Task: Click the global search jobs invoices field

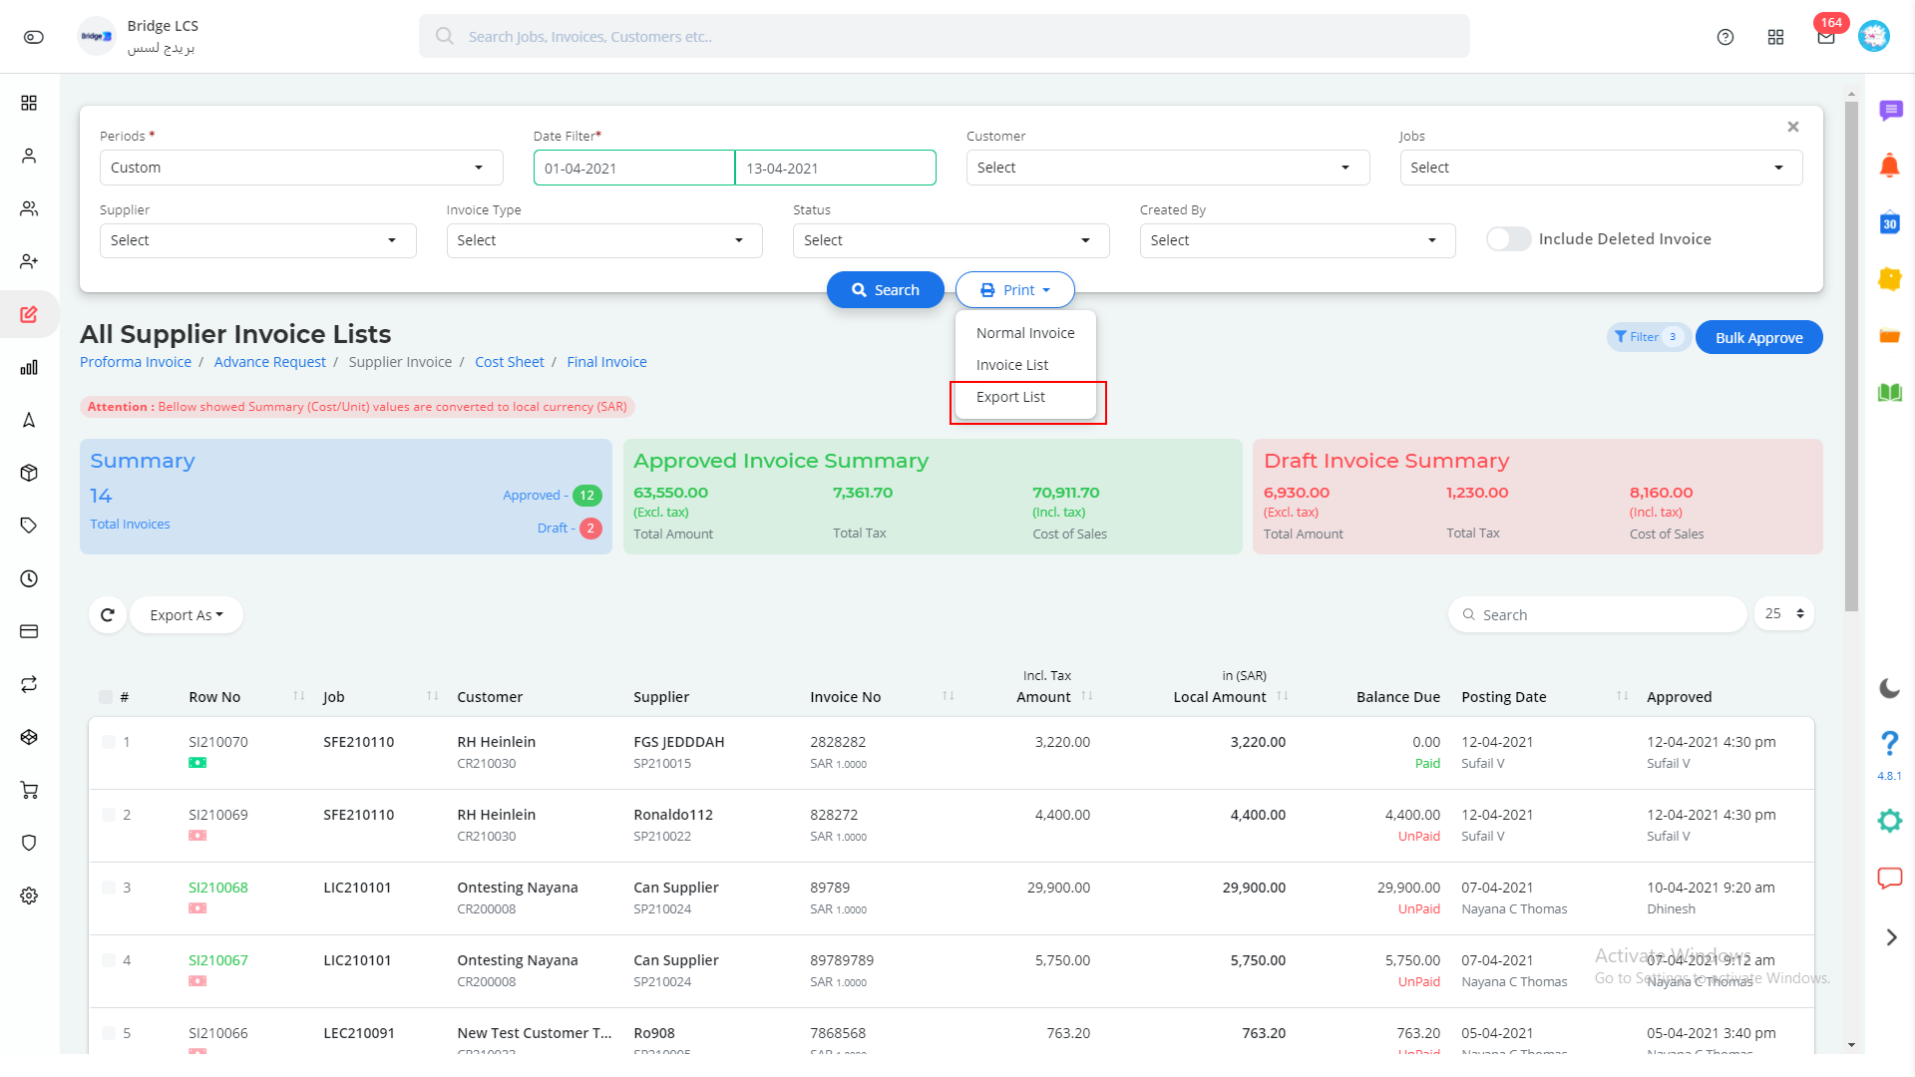Action: (x=944, y=37)
